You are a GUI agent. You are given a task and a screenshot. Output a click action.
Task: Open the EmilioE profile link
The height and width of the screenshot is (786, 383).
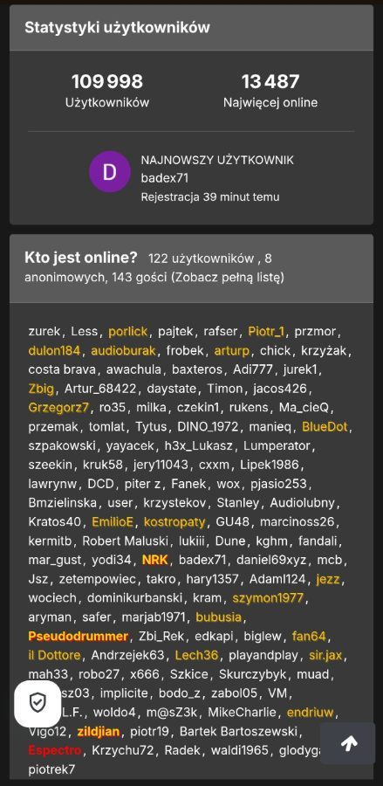pos(113,522)
